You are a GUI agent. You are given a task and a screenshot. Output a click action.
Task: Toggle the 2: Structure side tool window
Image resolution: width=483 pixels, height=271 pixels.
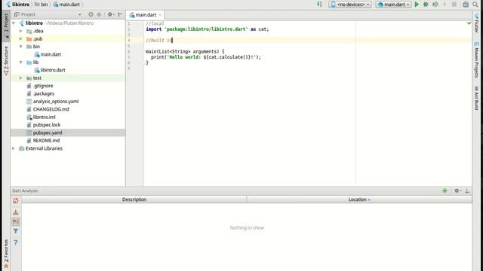pyautogui.click(x=6, y=60)
